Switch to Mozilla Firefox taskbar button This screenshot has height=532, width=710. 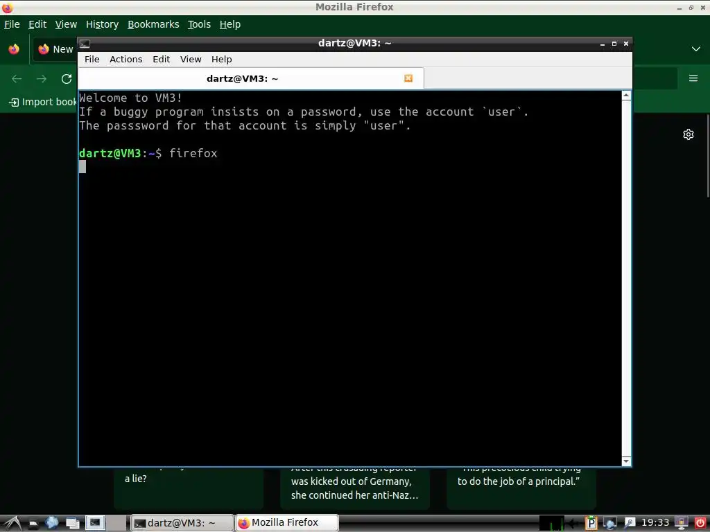point(286,523)
